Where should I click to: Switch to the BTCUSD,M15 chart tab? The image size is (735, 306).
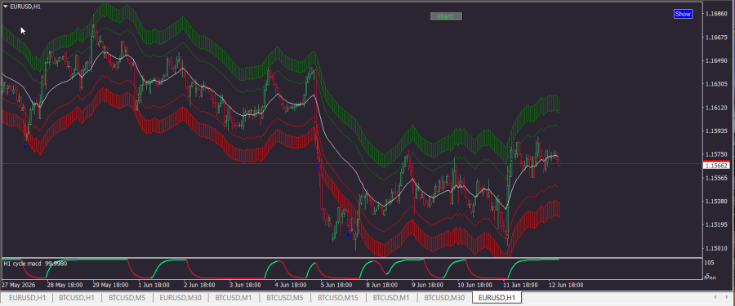pos(339,298)
